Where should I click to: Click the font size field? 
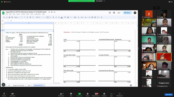coord(48,17)
